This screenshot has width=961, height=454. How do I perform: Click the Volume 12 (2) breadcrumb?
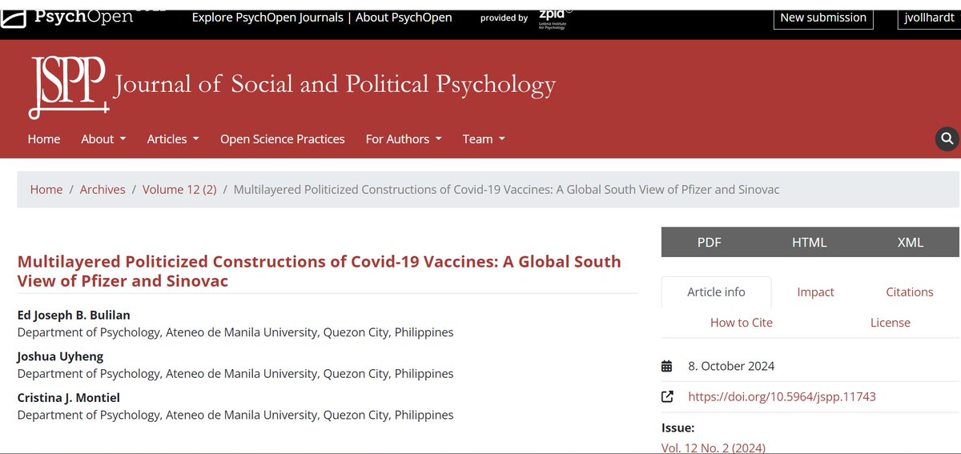click(x=179, y=190)
